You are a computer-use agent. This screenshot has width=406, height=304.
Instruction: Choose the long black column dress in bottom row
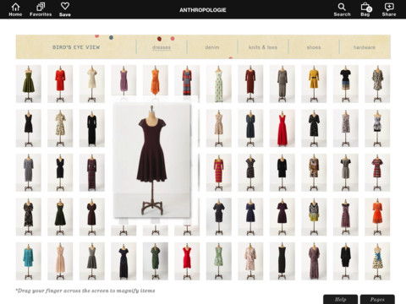[x=283, y=261]
